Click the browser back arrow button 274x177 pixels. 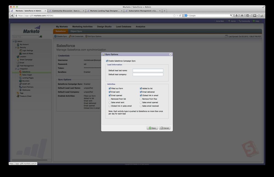(12, 16)
